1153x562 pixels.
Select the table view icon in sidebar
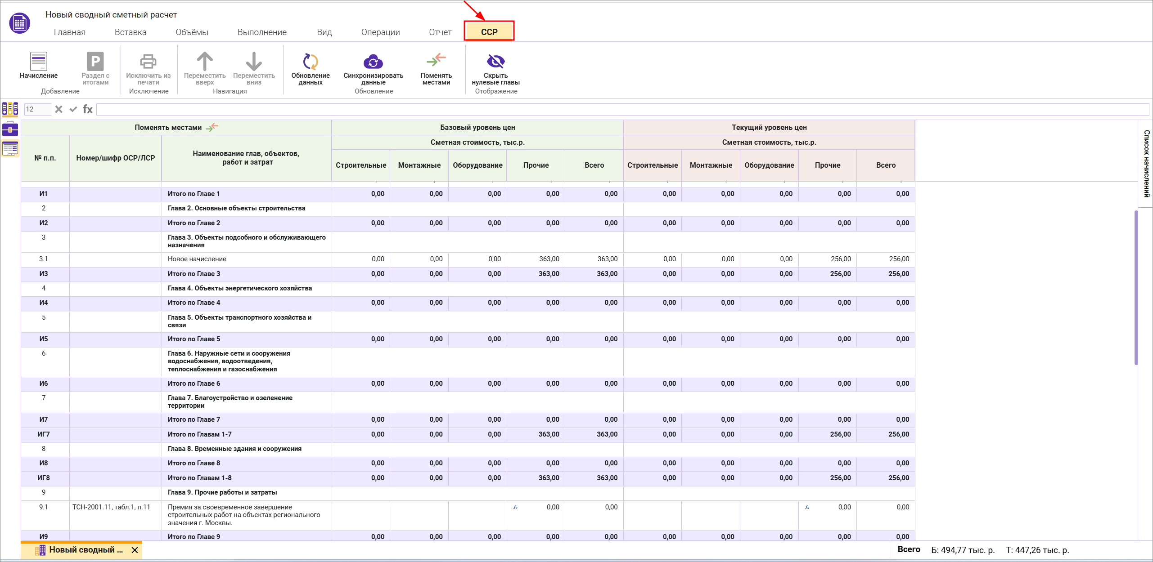click(10, 148)
